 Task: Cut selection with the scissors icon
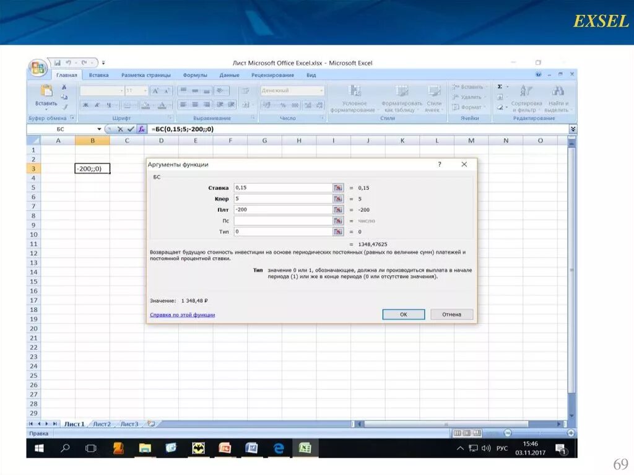pyautogui.click(x=64, y=87)
